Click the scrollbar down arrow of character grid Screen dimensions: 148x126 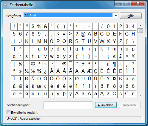140,96
